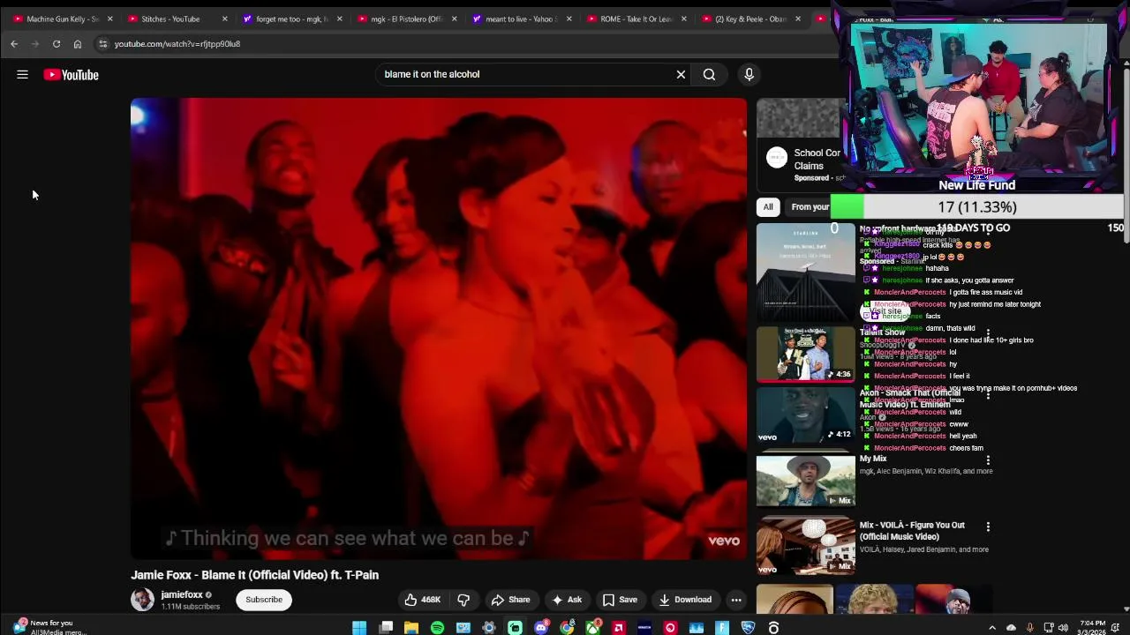
Task: Dislike the Jamie Foxx video
Action: [x=463, y=600]
